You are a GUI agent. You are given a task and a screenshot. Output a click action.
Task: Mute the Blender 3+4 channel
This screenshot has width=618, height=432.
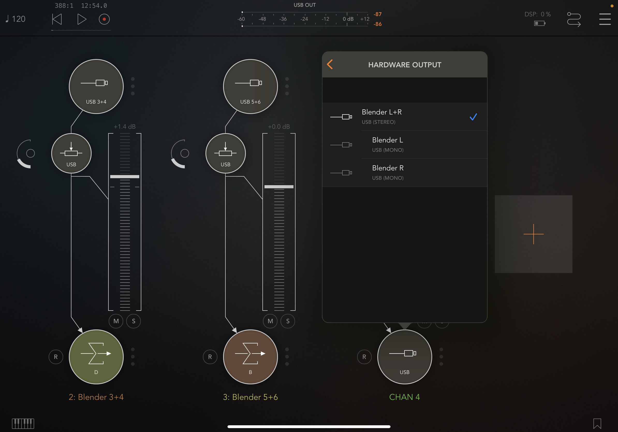click(x=116, y=321)
